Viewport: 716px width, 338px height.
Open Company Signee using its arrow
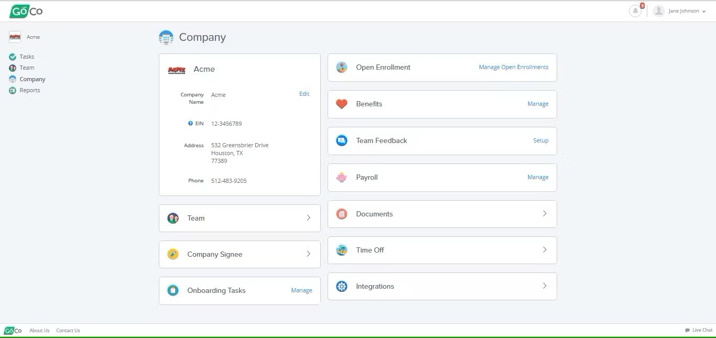(x=309, y=254)
